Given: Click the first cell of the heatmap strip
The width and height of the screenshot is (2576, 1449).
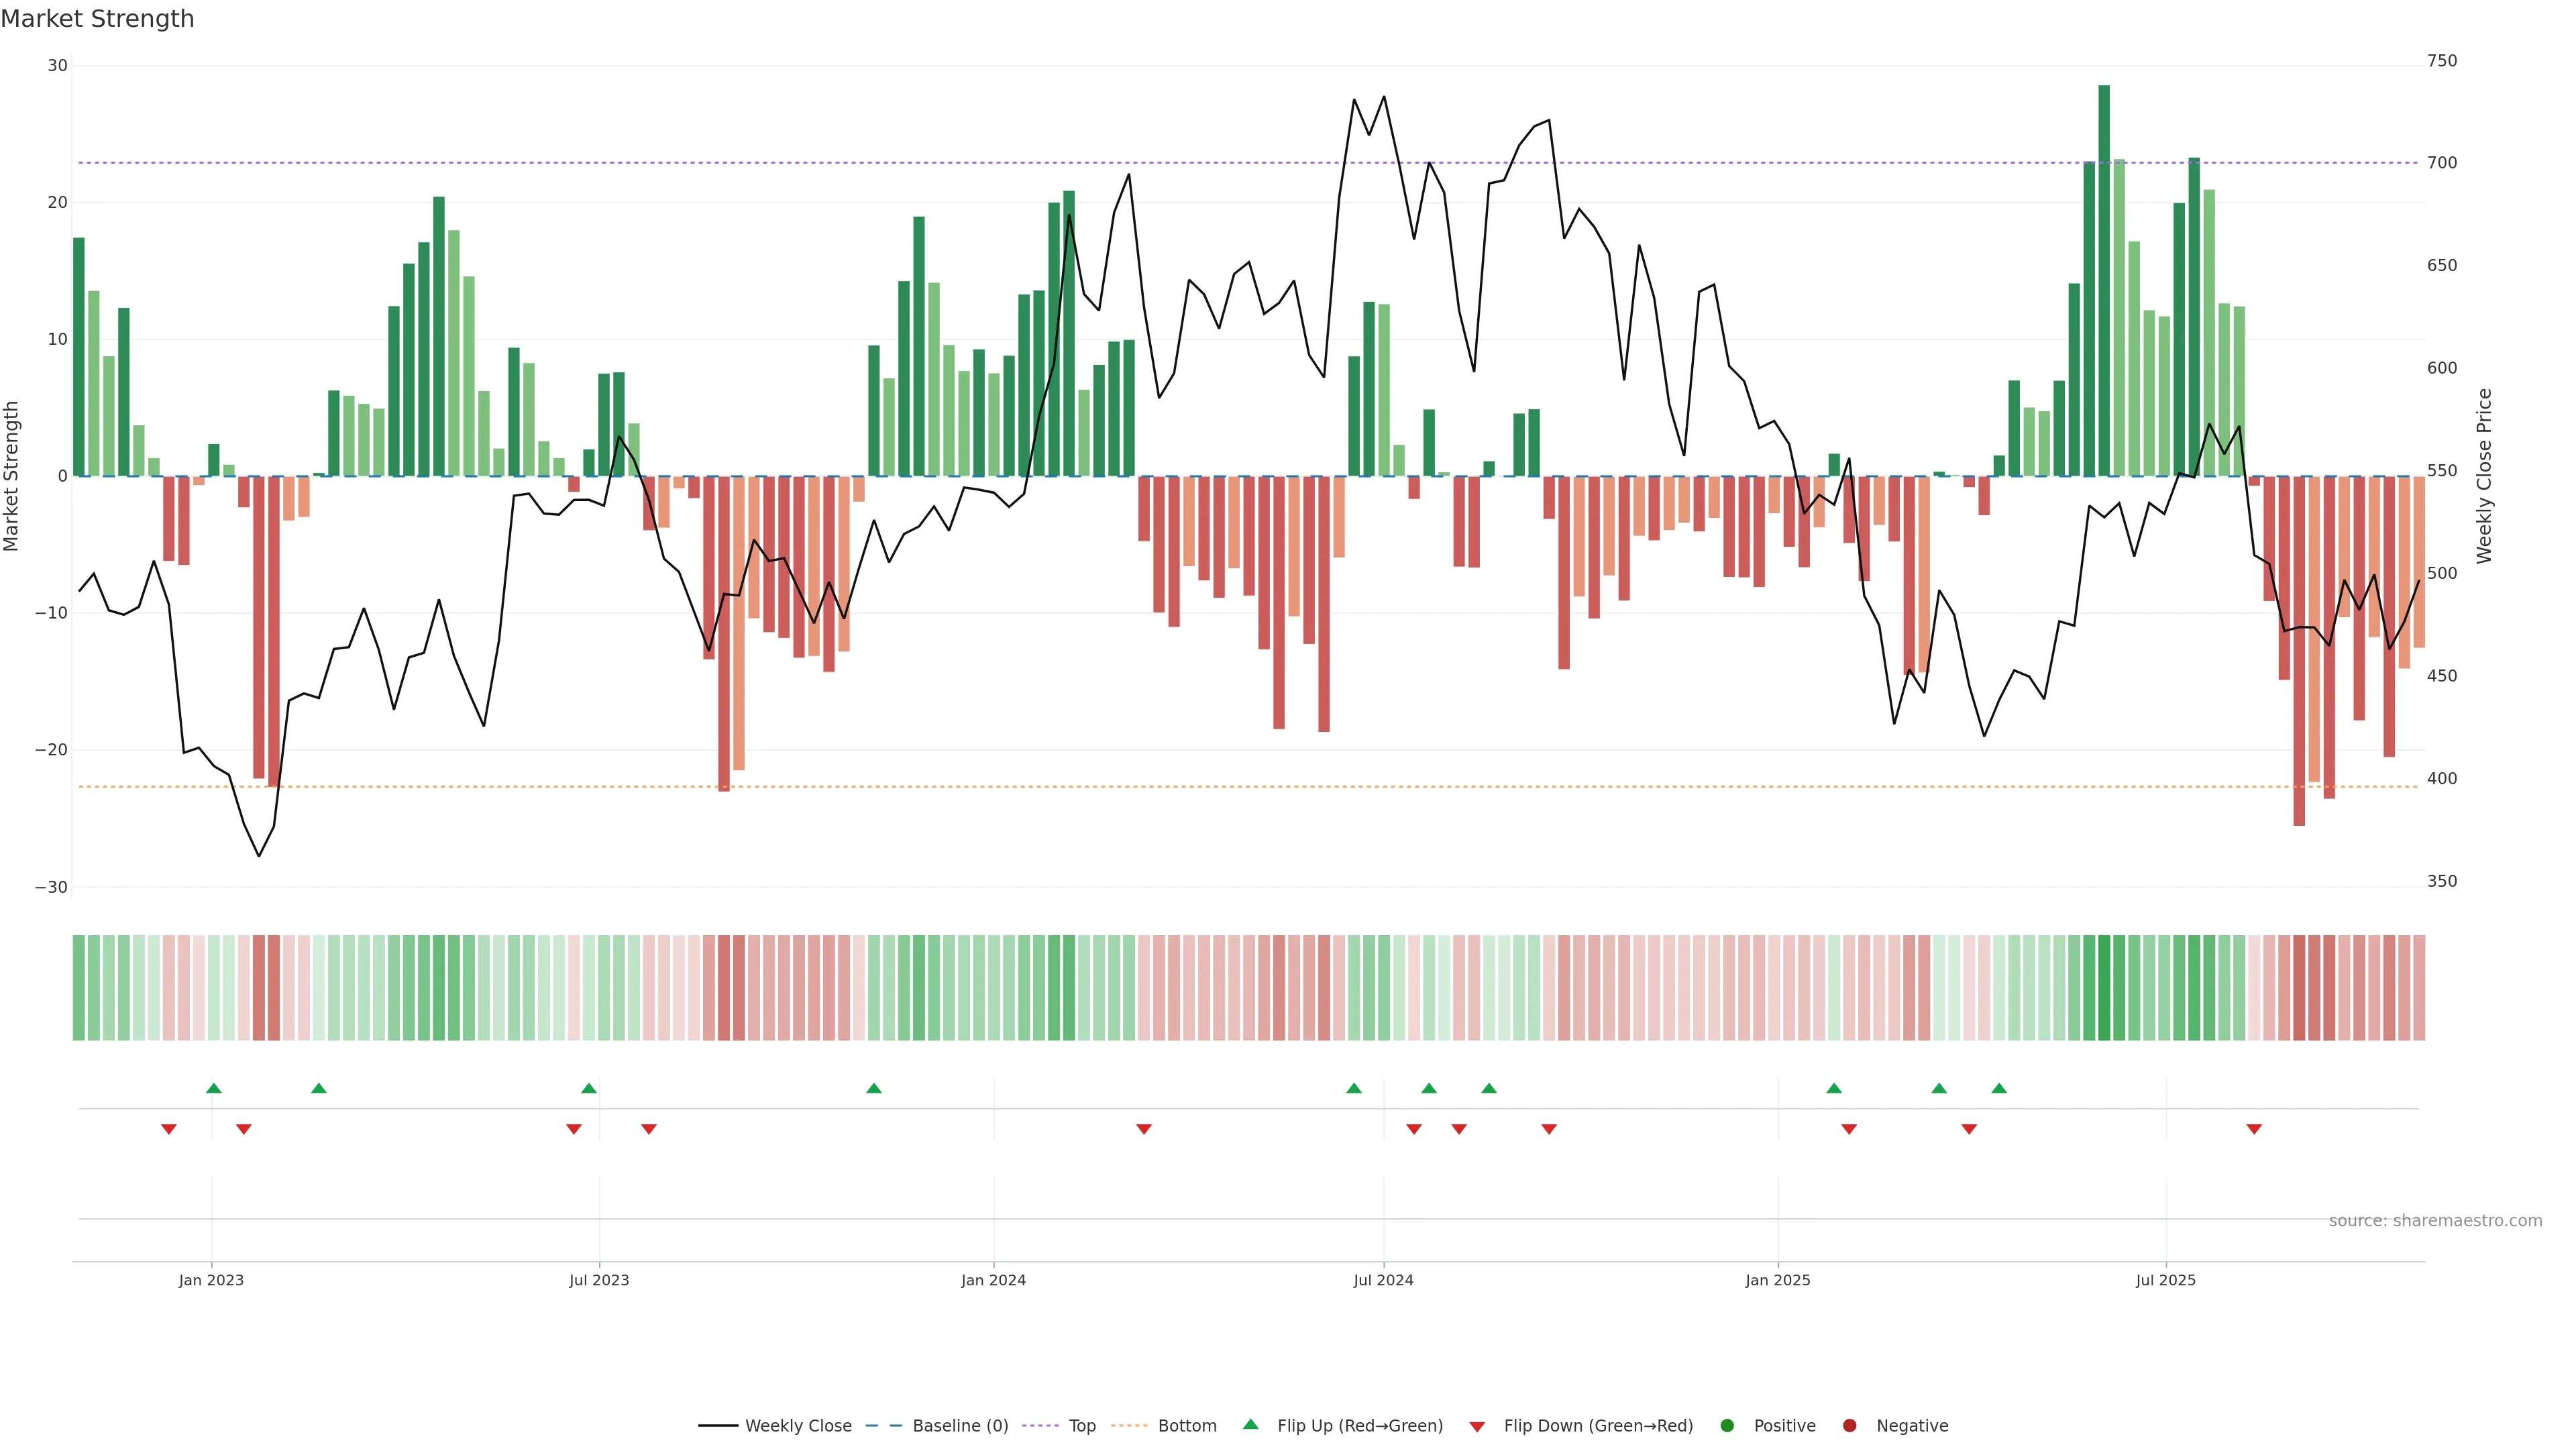Looking at the screenshot, I should (79, 987).
